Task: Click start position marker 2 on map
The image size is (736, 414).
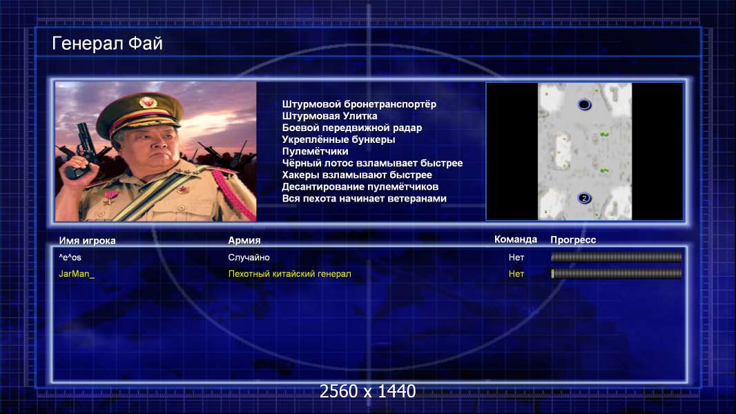Action: click(x=584, y=198)
